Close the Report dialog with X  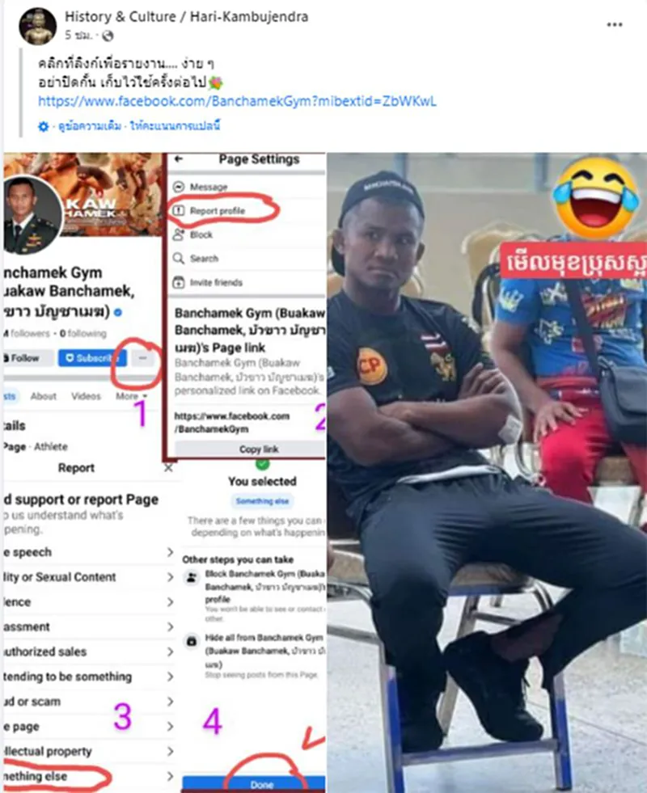pyautogui.click(x=168, y=468)
